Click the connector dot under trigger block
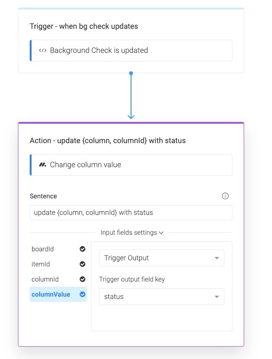The width and height of the screenshot is (272, 359). [131, 73]
